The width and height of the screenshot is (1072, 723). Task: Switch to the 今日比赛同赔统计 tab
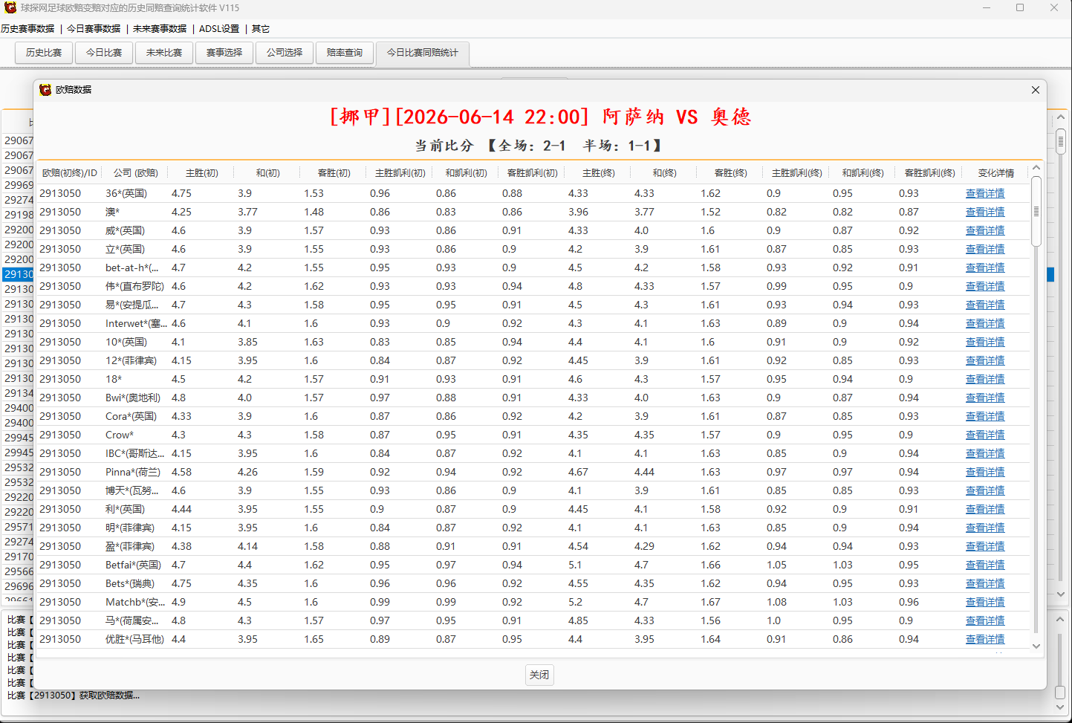coord(423,53)
